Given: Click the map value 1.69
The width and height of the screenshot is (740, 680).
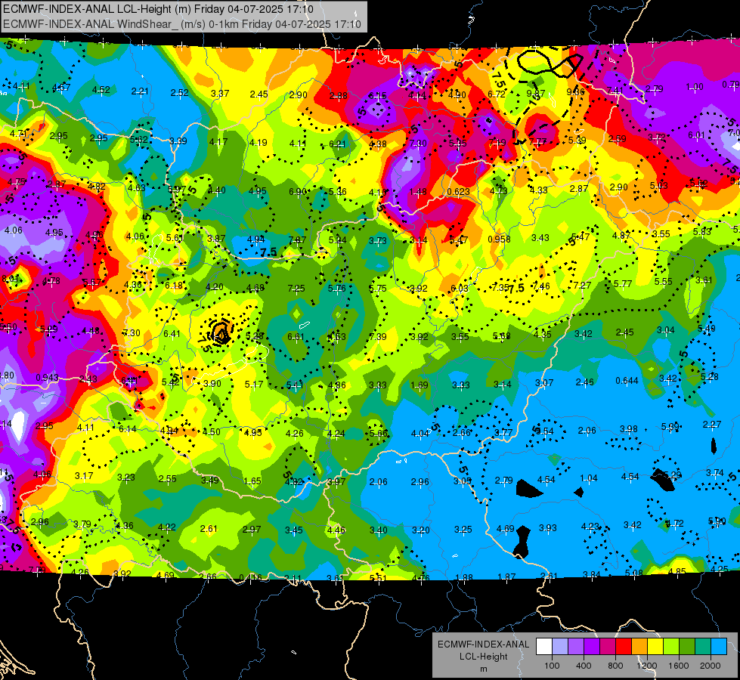Looking at the screenshot, I should pos(419,385).
